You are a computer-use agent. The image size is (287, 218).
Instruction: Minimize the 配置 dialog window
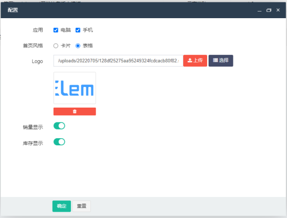(x=259, y=10)
